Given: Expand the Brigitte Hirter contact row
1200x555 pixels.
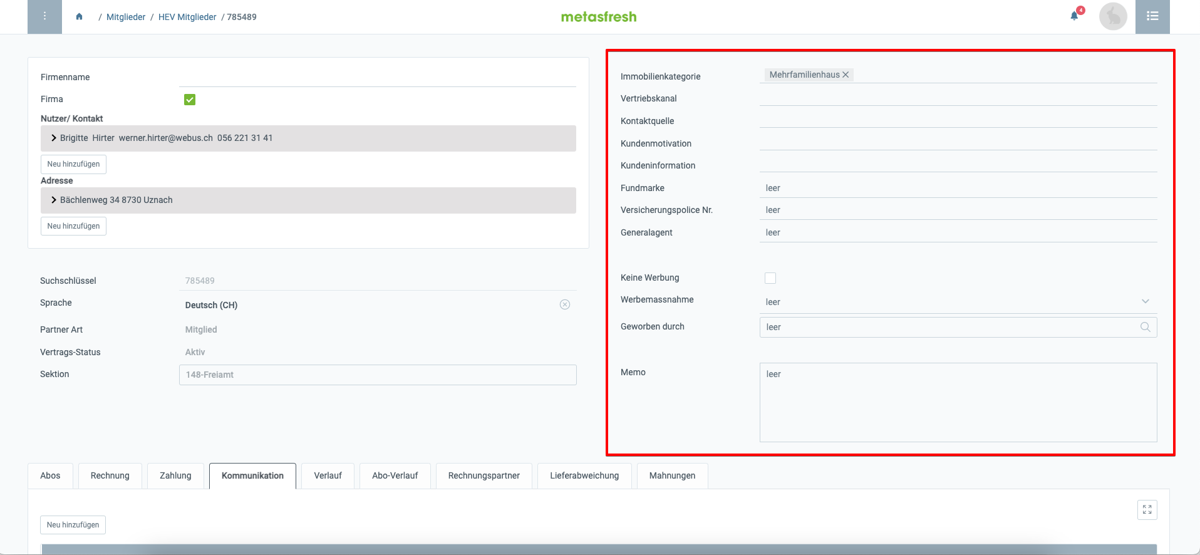Looking at the screenshot, I should (308, 138).
